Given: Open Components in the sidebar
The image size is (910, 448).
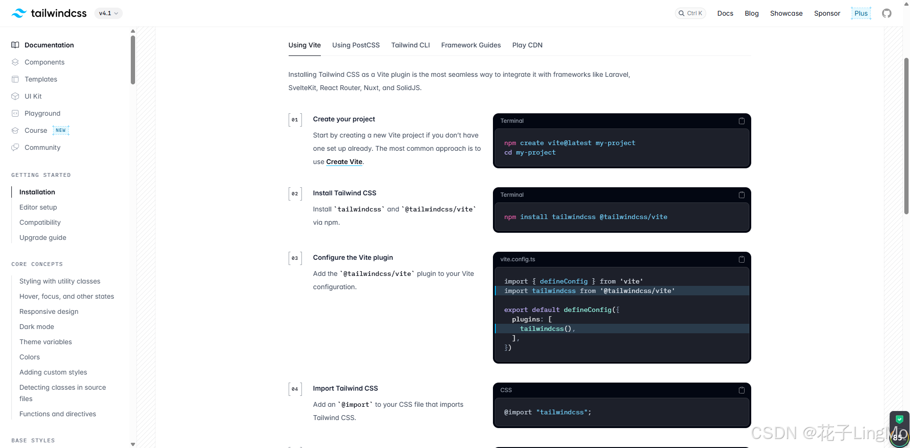Looking at the screenshot, I should 45,62.
